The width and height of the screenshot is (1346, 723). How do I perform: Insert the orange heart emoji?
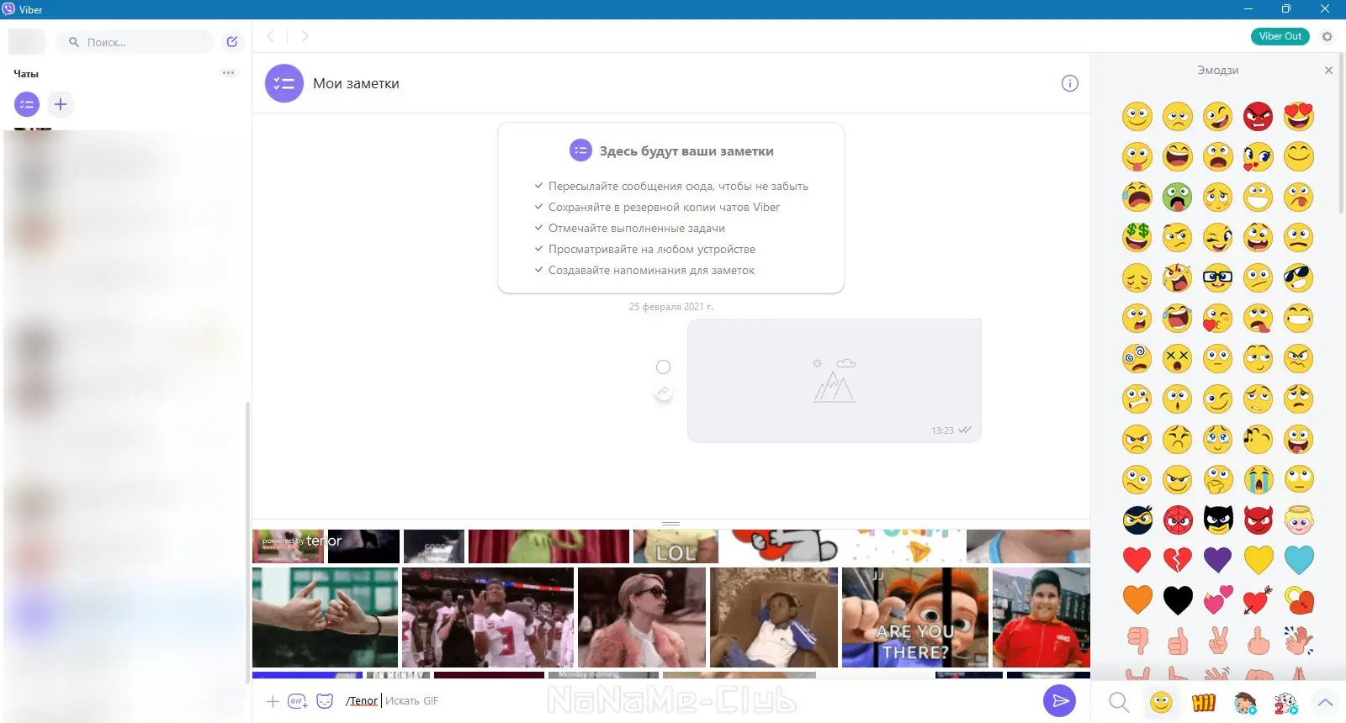(x=1137, y=599)
